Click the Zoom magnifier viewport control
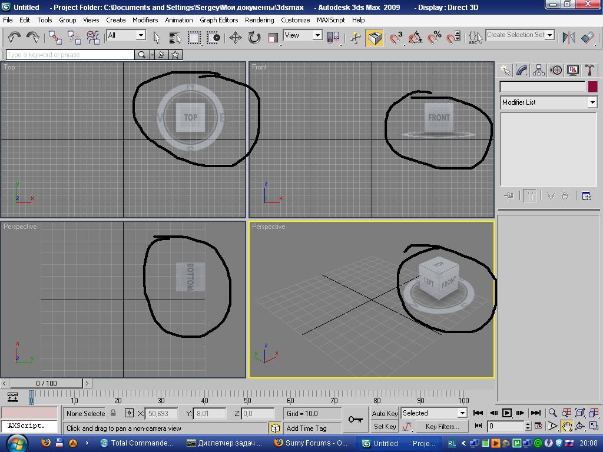This screenshot has width=603, height=452. (x=552, y=413)
